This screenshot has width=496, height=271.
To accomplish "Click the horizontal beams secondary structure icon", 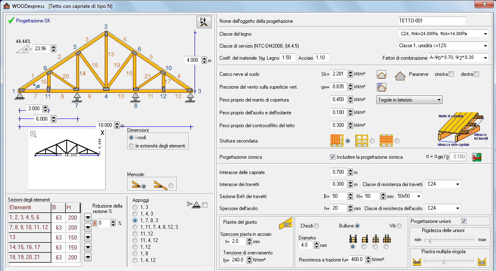I will click(386, 140).
